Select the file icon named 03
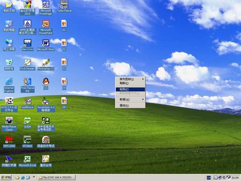The height and width of the screenshot is (181, 241). tap(64, 64)
